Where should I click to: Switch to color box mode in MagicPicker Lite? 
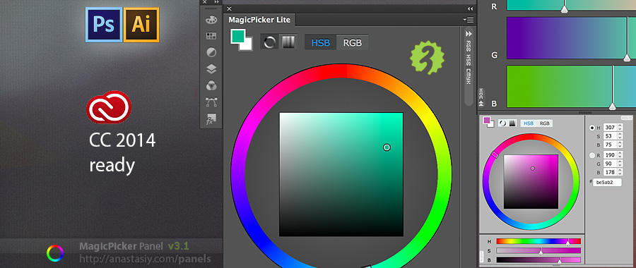[x=288, y=42]
